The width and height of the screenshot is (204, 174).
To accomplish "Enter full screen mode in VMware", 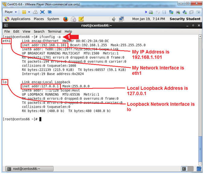I will tap(43, 12).
